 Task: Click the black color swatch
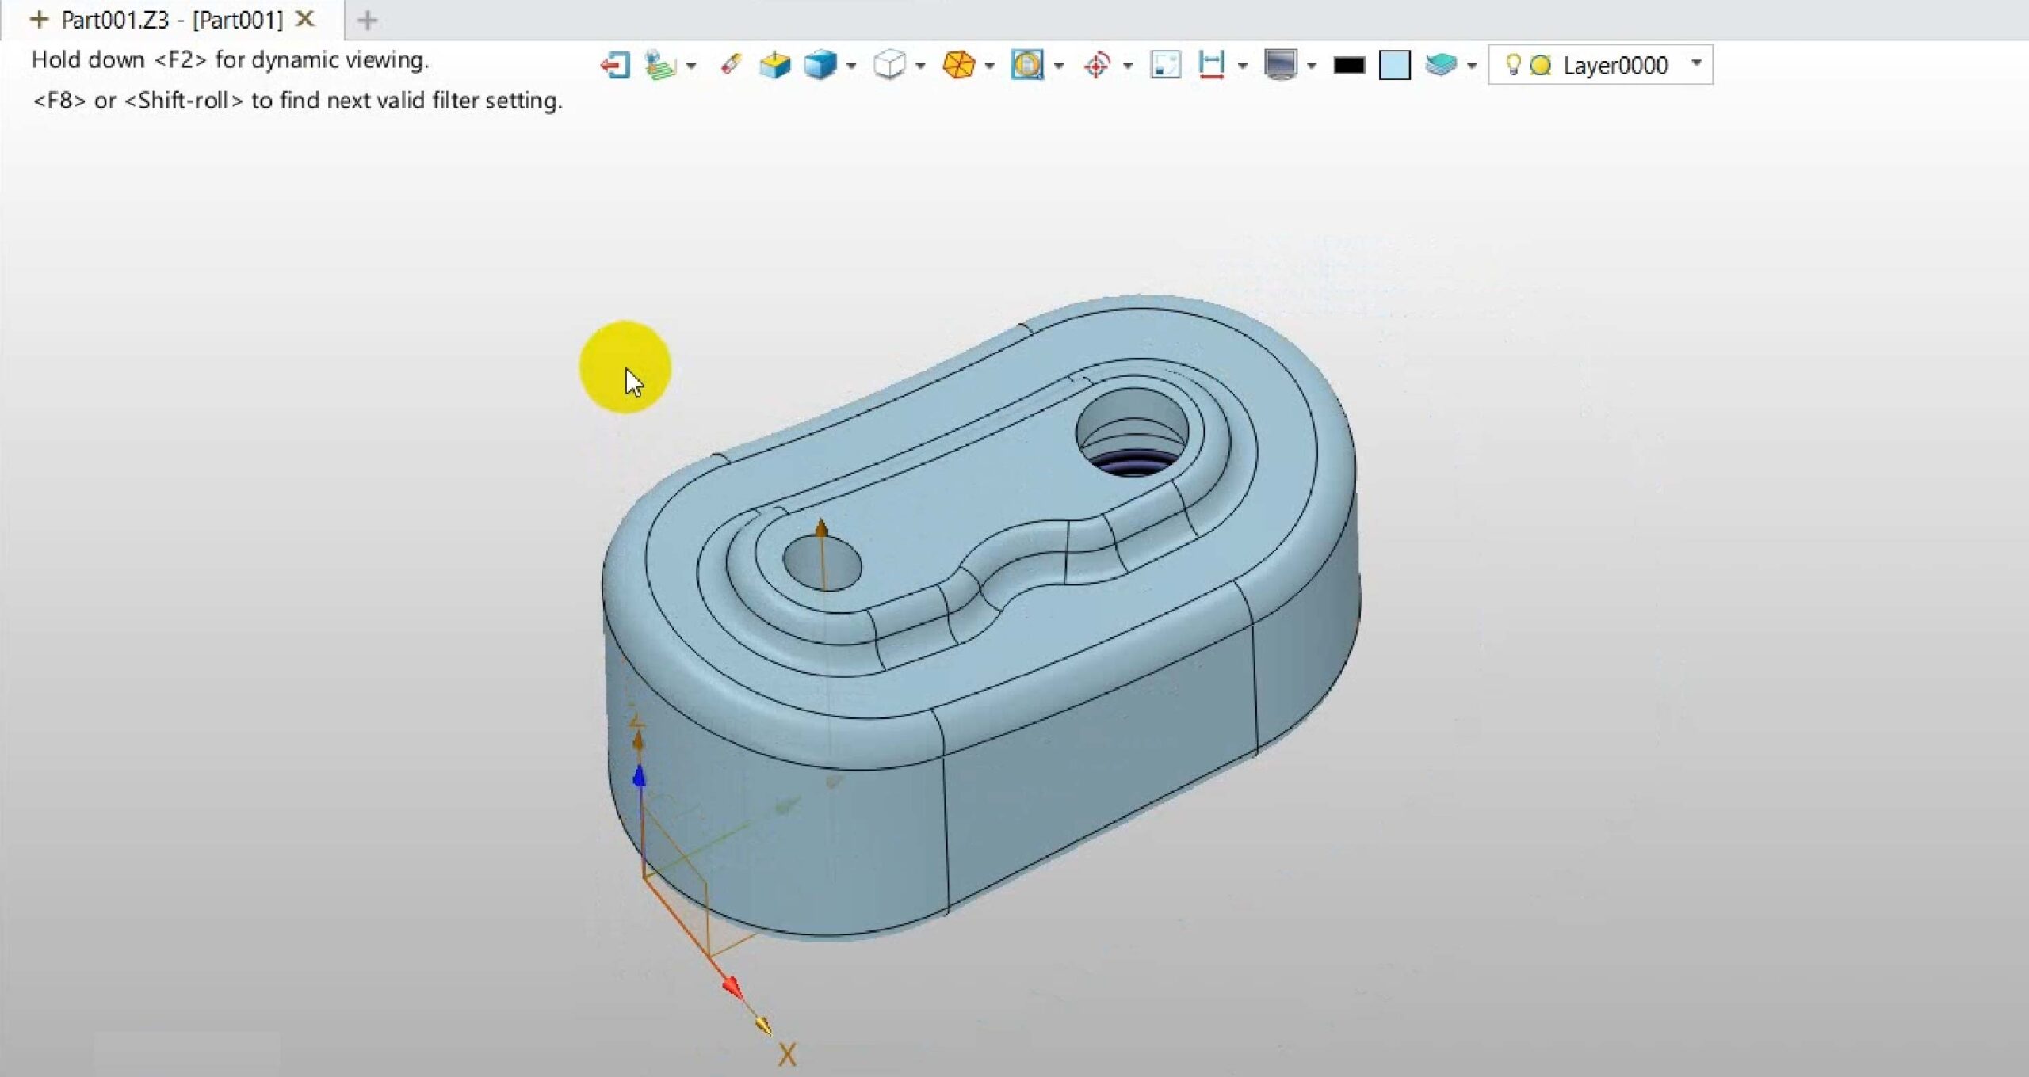pos(1349,65)
